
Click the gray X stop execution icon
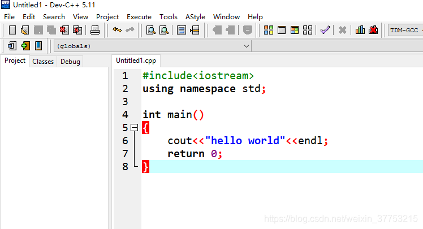[343, 30]
